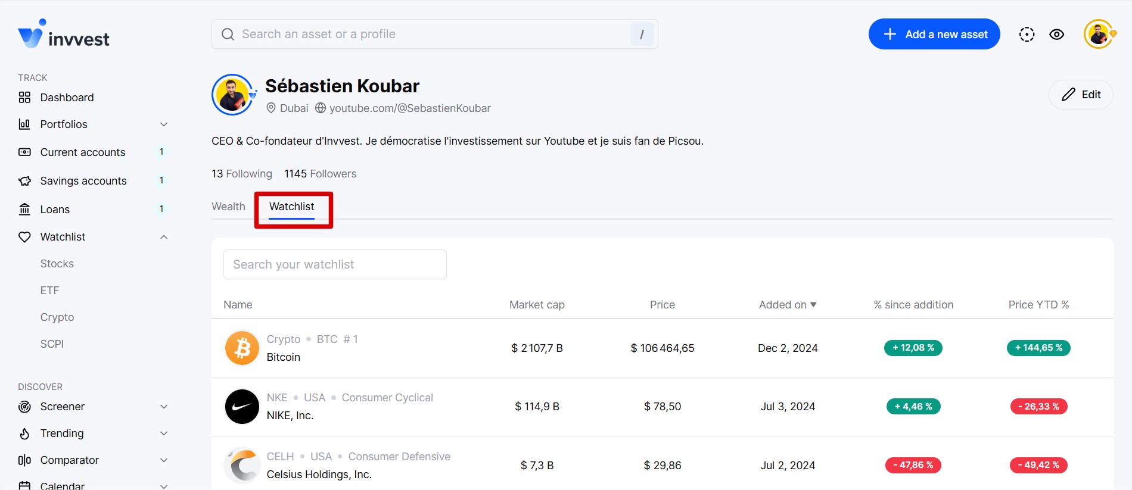Click the + 144,65 % badge
Screen dimensions: 1132x490
pyautogui.click(x=1038, y=348)
